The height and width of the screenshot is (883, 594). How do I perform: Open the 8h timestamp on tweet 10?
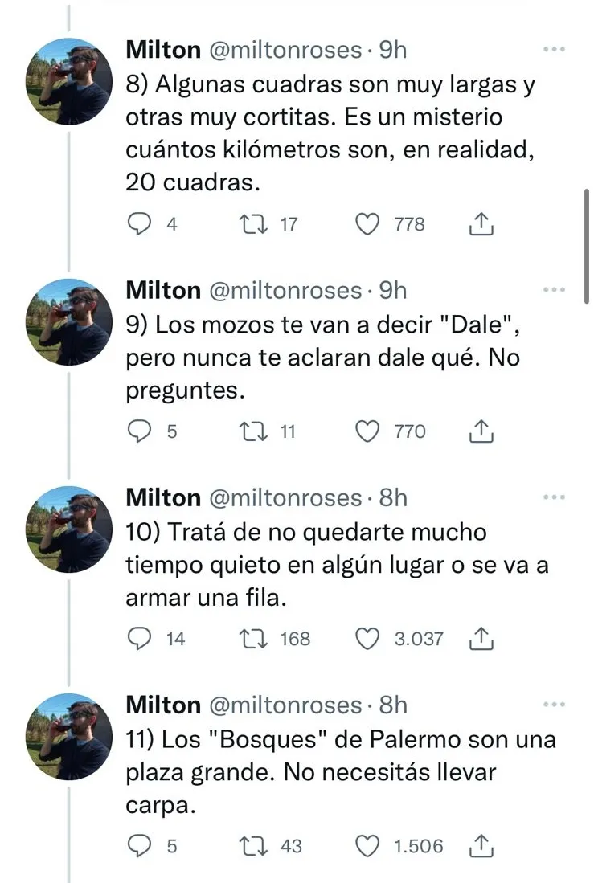tap(393, 498)
